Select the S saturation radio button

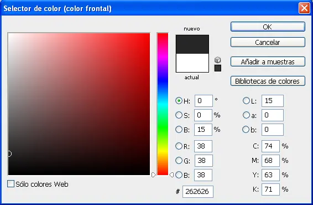[179, 115]
